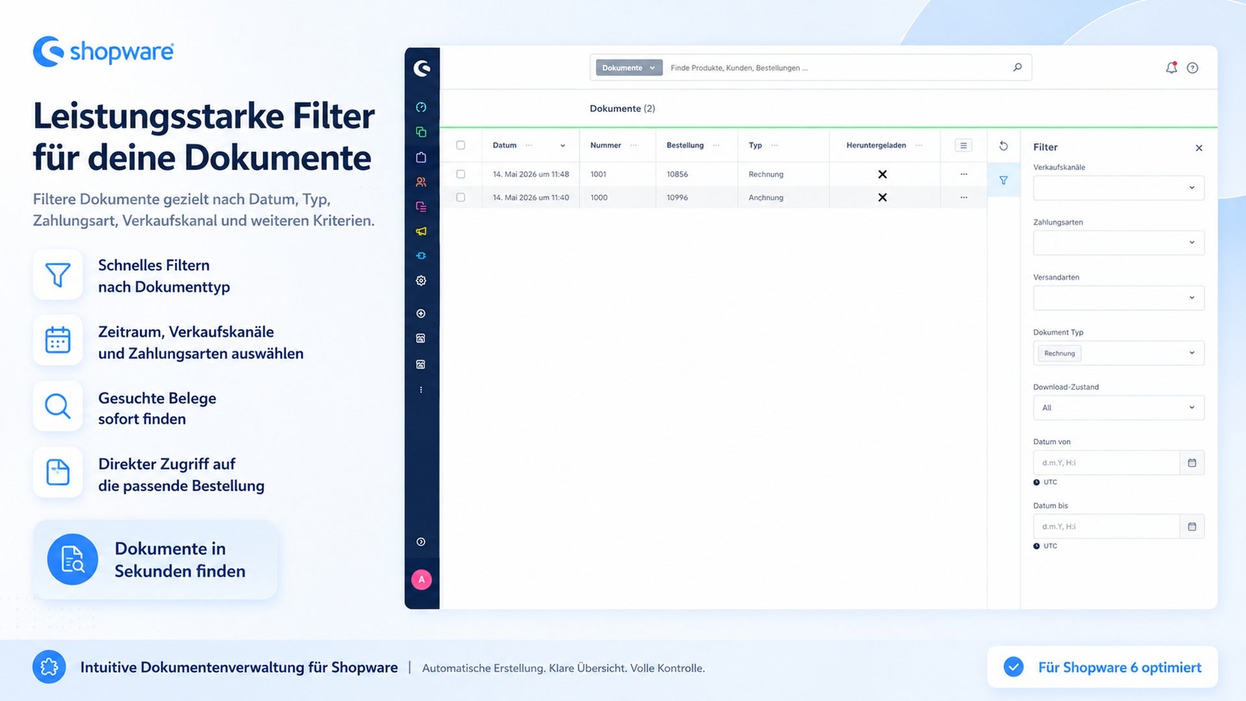Expand the Dokument Typ filter dropdown
The image size is (1246, 701).
pyautogui.click(x=1119, y=353)
